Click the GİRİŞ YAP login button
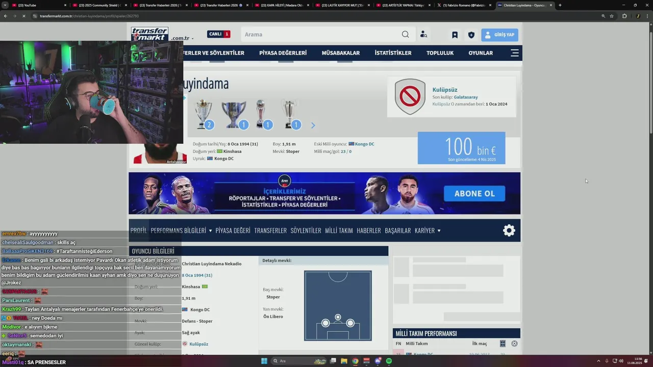The image size is (653, 367). point(499,35)
